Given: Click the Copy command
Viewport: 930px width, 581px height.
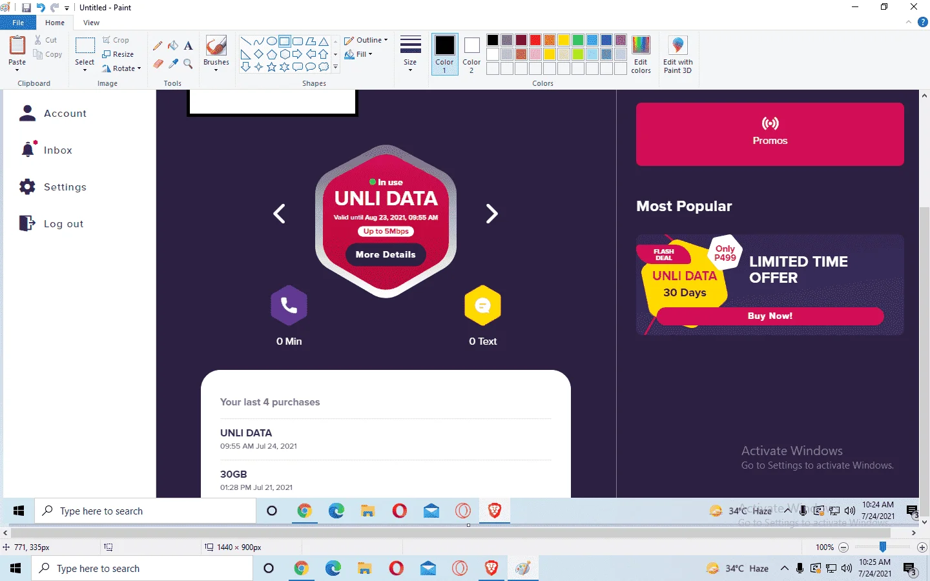Looking at the screenshot, I should tap(48, 54).
